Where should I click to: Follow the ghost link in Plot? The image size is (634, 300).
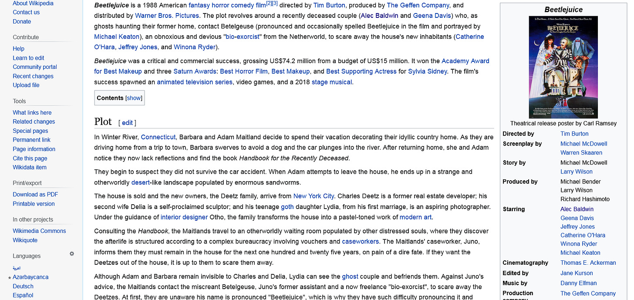[x=350, y=276]
